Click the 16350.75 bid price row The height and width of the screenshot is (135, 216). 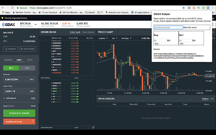67,83
